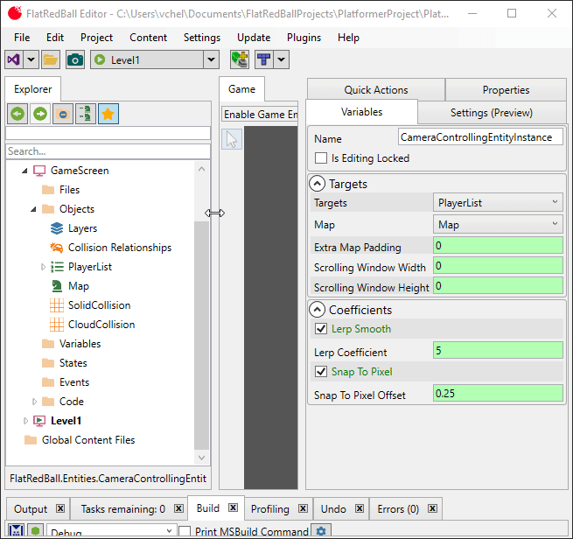Open the Level1 screen selector dropdown
Image resolution: width=573 pixels, height=539 pixels.
pos(211,59)
